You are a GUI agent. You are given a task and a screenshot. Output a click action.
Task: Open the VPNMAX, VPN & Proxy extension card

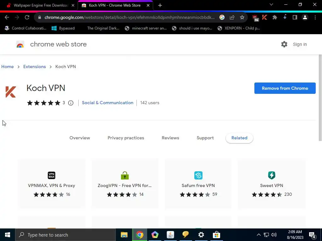[52, 184]
